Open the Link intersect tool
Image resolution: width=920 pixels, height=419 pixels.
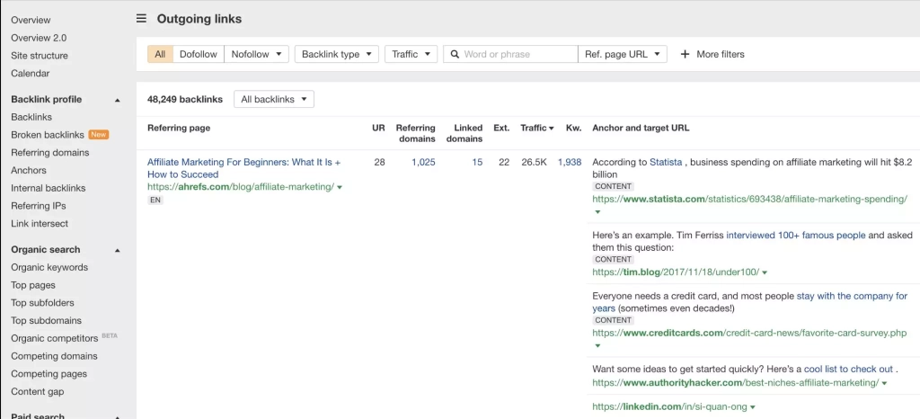[x=40, y=224]
